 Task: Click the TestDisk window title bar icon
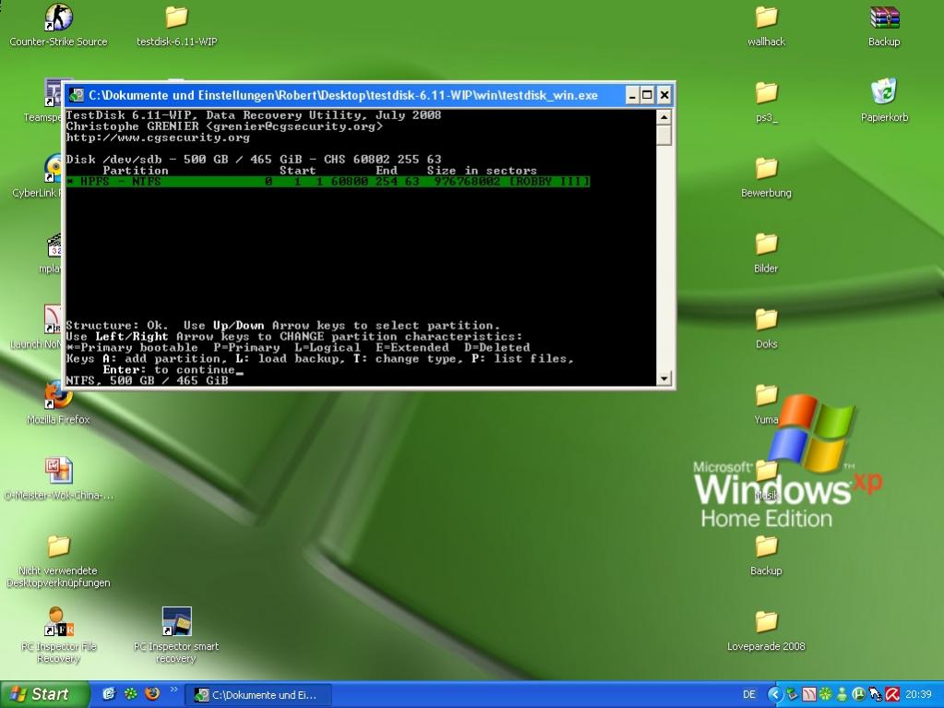click(x=77, y=95)
